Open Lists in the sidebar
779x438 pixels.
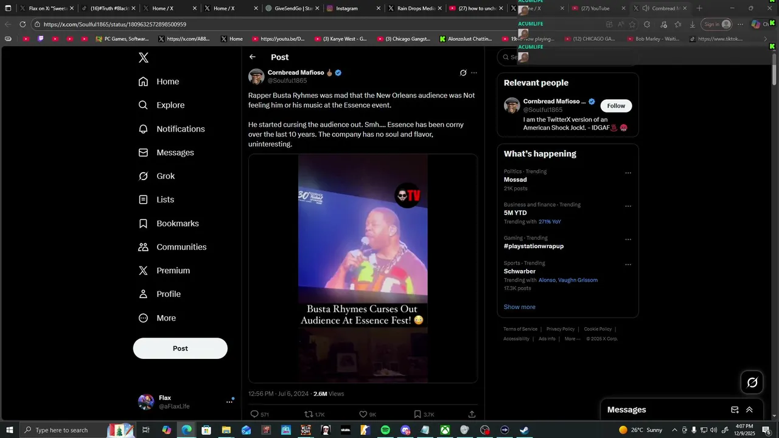coord(156,200)
